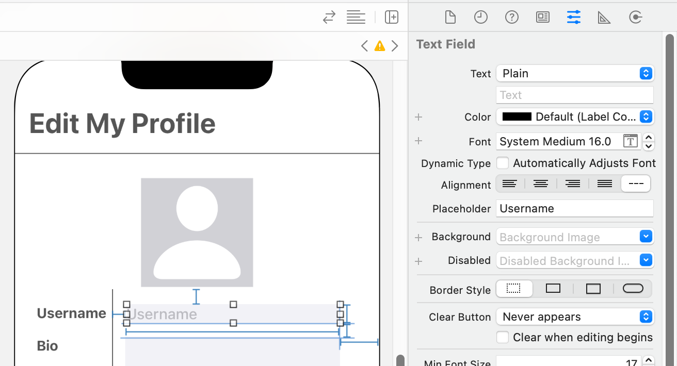Click the canvas vertical scrollbar thumb
The width and height of the screenshot is (677, 366).
pos(400,360)
